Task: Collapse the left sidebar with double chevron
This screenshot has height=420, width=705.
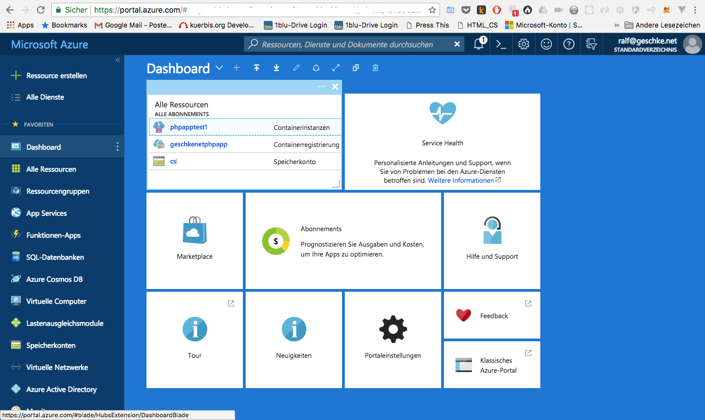Action: [x=118, y=60]
